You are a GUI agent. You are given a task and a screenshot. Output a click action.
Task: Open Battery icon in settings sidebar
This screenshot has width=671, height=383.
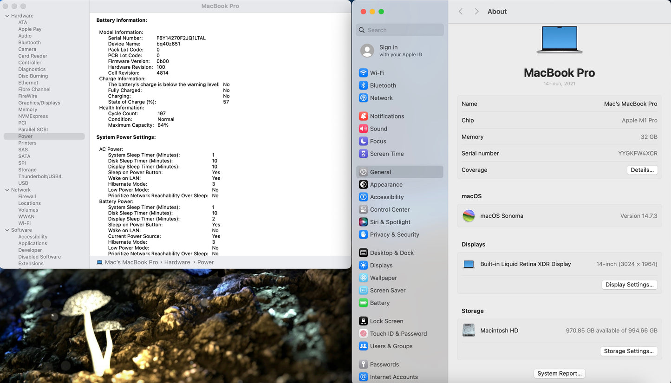363,303
